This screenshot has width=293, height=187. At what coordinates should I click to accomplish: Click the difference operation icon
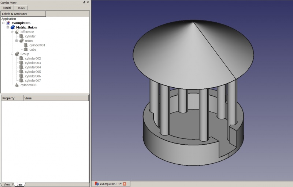point(17,32)
